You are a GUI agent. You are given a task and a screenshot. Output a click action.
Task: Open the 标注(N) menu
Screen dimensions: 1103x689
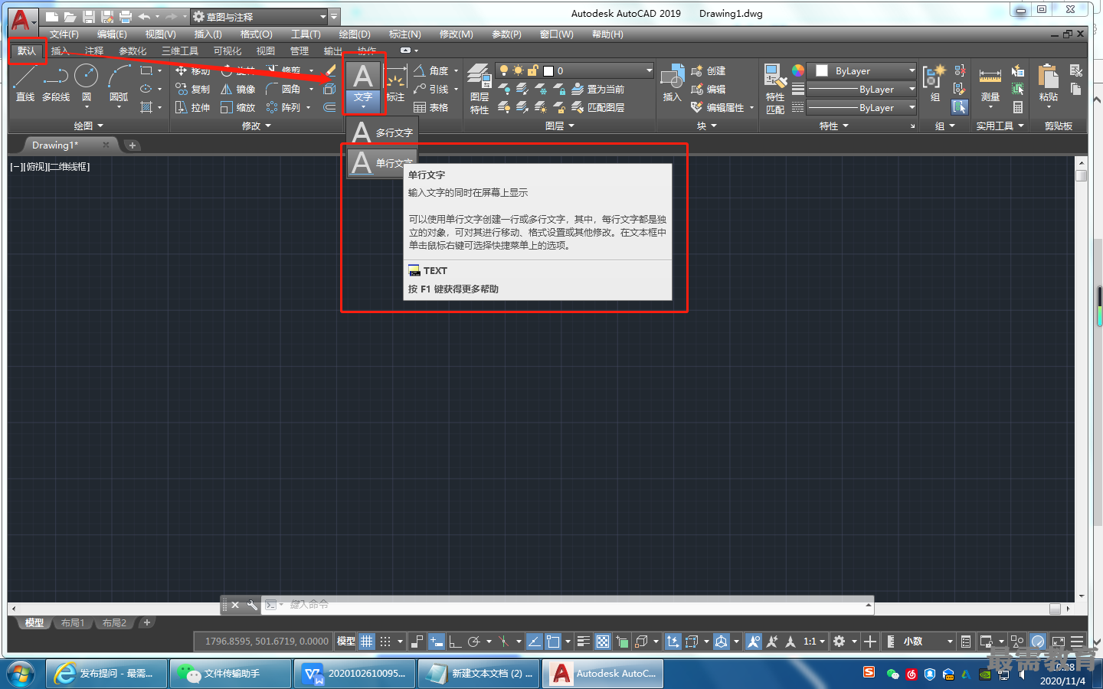[404, 34]
